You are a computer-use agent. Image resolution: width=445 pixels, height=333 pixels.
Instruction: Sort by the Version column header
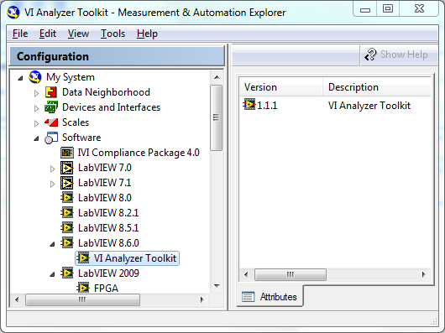(280, 87)
